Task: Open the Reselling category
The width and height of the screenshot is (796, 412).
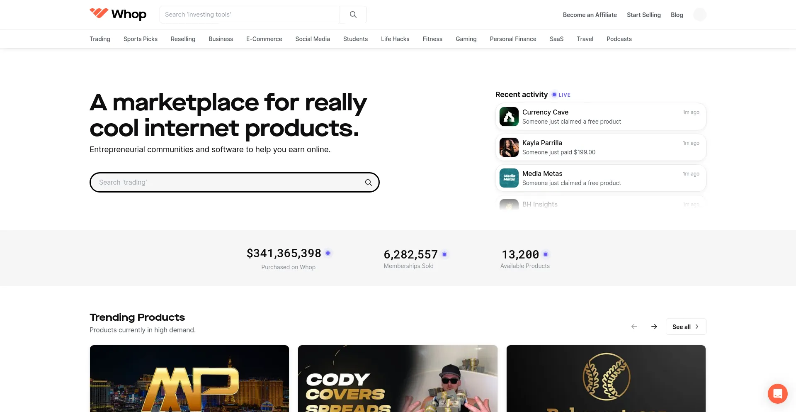Action: click(x=183, y=39)
